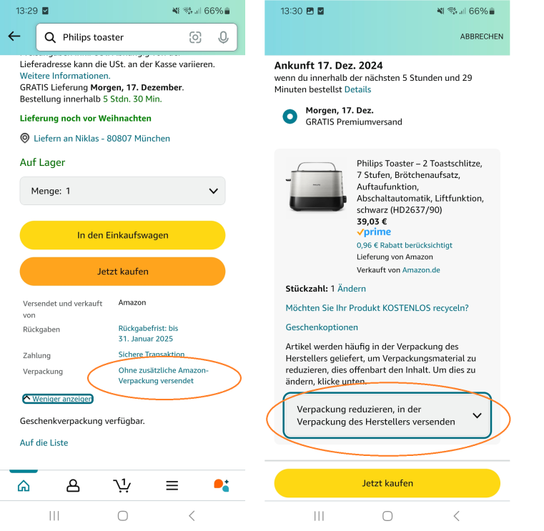Open the Rückgabefrist bis 31. Januar 2025 link
This screenshot has height=531, width=544.
(148, 333)
